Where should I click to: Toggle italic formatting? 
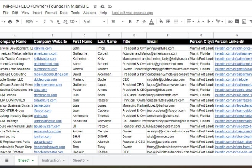(137, 21)
